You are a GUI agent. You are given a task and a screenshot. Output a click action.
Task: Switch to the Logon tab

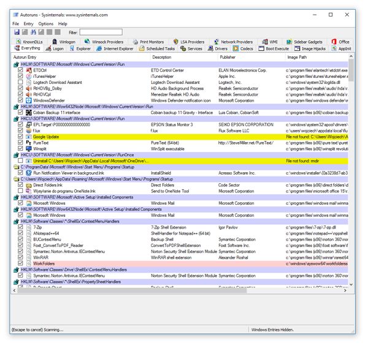pyautogui.click(x=55, y=48)
